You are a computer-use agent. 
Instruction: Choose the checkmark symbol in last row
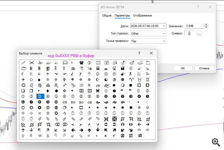coord(114,136)
